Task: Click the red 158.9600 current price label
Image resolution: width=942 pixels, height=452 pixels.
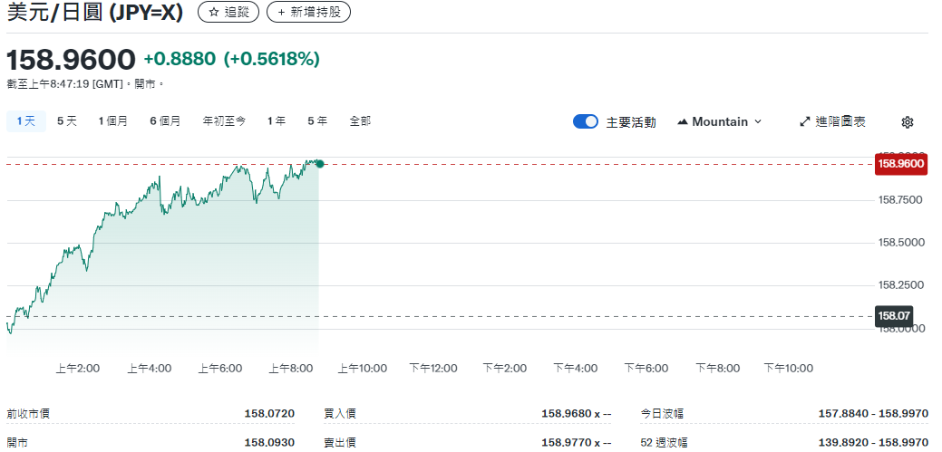Action: [900, 164]
